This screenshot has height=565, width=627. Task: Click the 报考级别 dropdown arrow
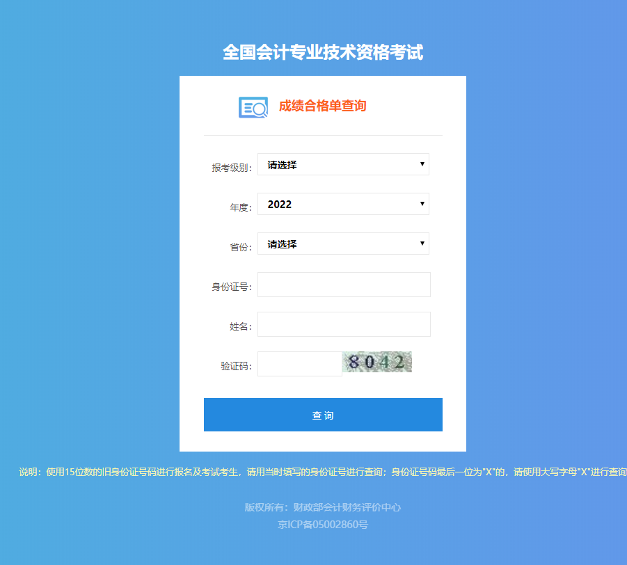pos(422,164)
